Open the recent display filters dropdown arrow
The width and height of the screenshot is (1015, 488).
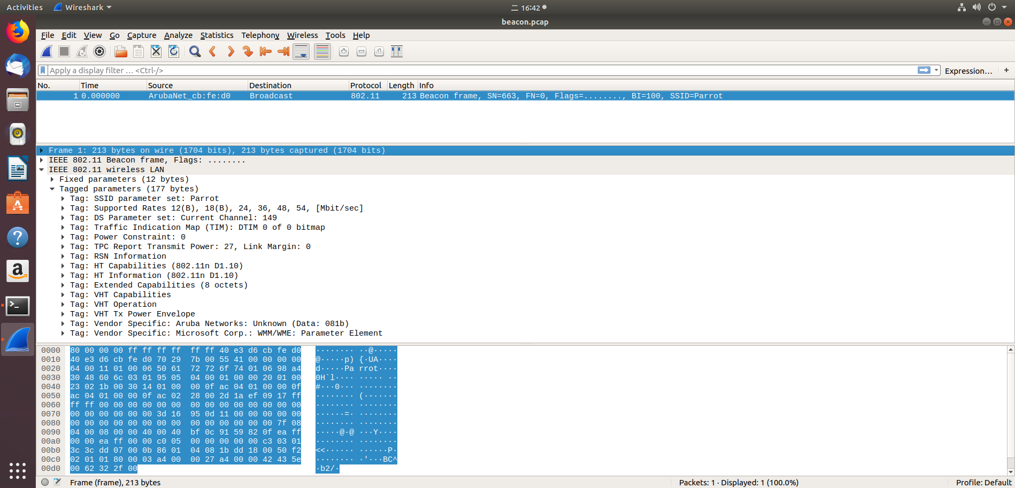936,70
